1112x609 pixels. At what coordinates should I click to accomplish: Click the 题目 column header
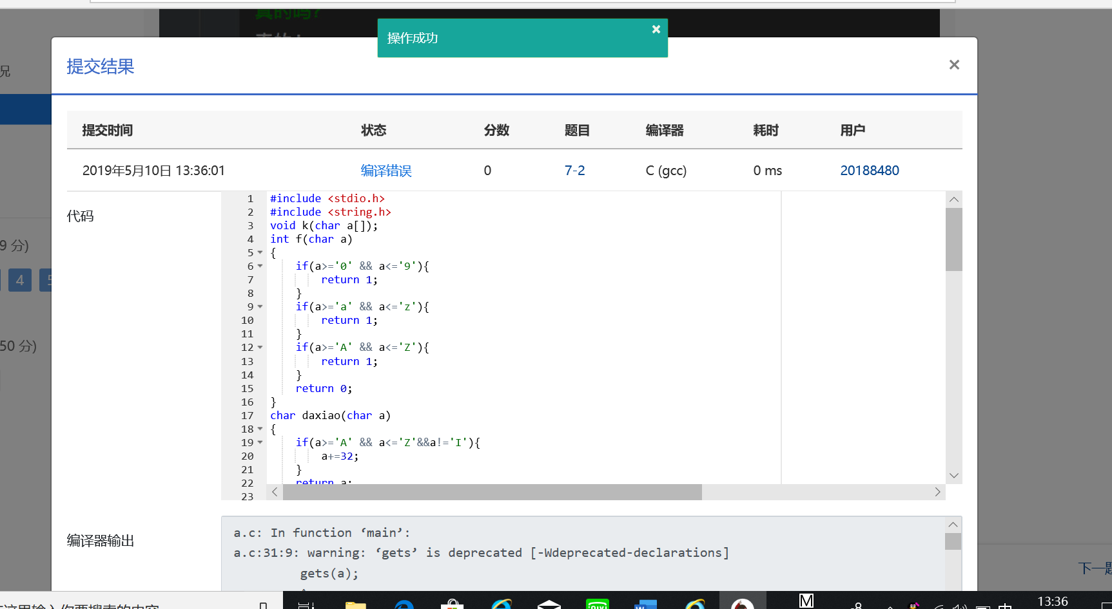577,130
